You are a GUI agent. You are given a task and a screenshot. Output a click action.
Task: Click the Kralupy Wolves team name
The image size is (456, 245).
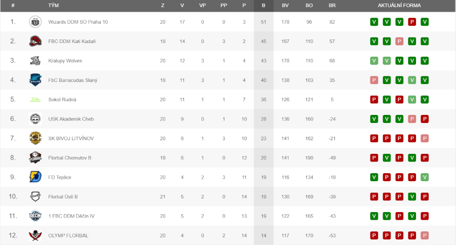point(65,61)
